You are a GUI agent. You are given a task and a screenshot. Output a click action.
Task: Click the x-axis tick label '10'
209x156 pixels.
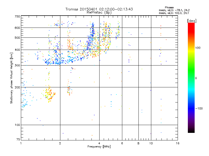coord(151,143)
